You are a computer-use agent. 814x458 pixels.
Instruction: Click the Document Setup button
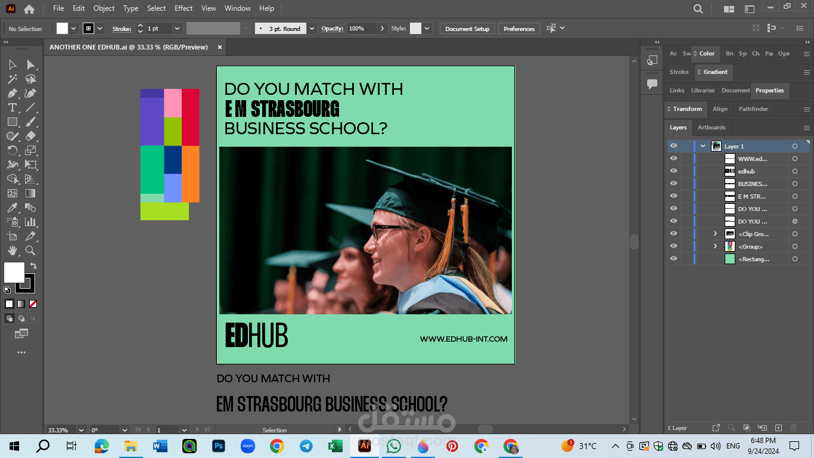(467, 29)
